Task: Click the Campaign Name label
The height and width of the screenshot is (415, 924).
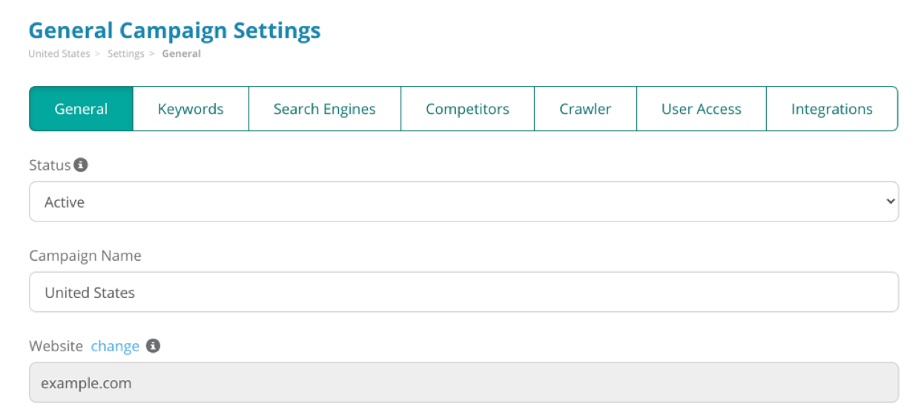Action: [x=85, y=256]
